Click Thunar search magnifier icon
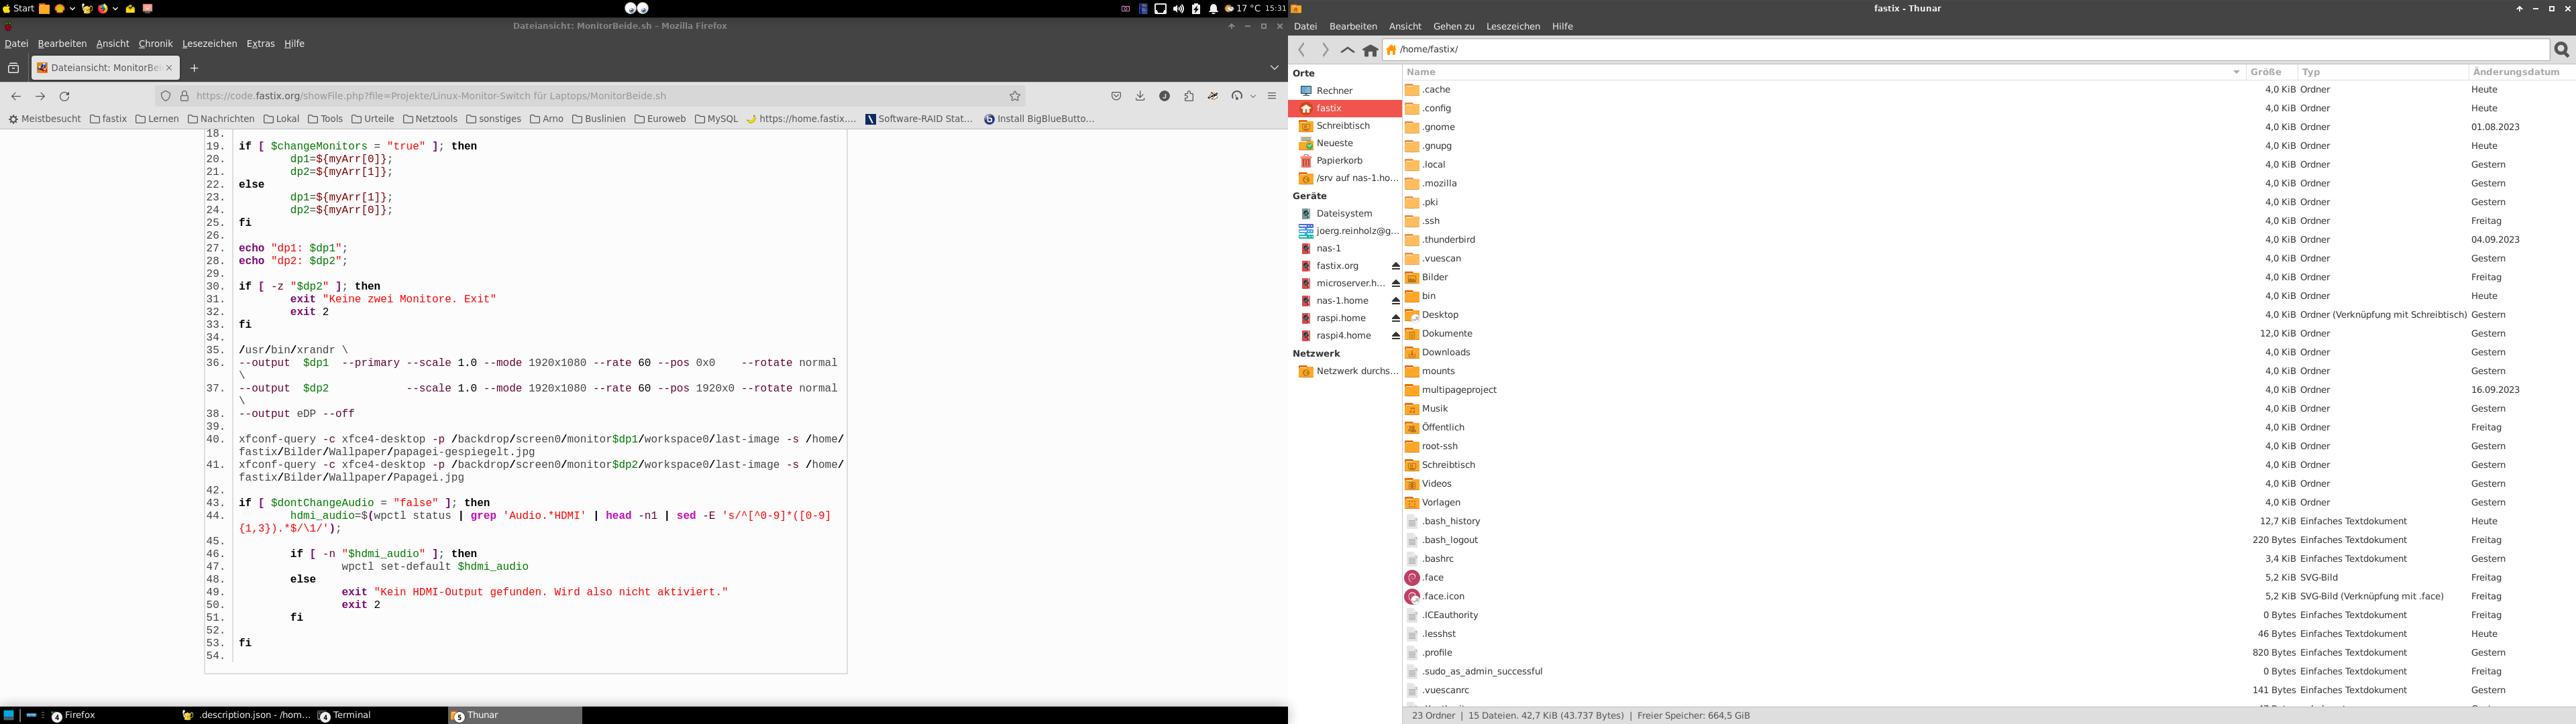 click(x=2561, y=50)
